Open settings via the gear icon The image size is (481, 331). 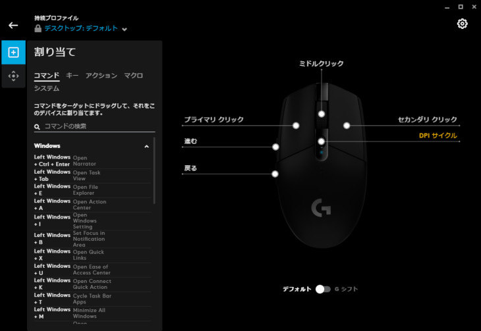click(462, 24)
